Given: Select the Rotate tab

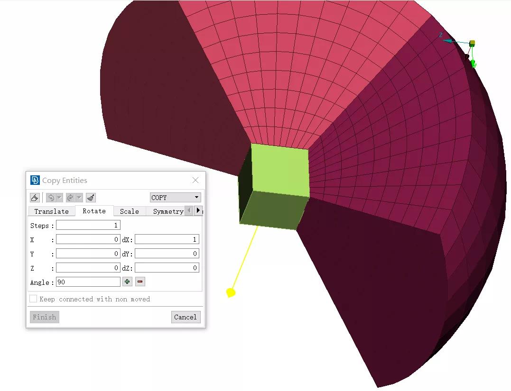Looking at the screenshot, I should click(x=94, y=211).
